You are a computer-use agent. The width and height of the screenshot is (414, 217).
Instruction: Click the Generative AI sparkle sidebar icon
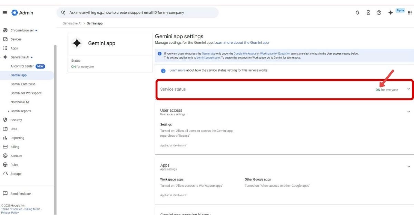[5, 57]
